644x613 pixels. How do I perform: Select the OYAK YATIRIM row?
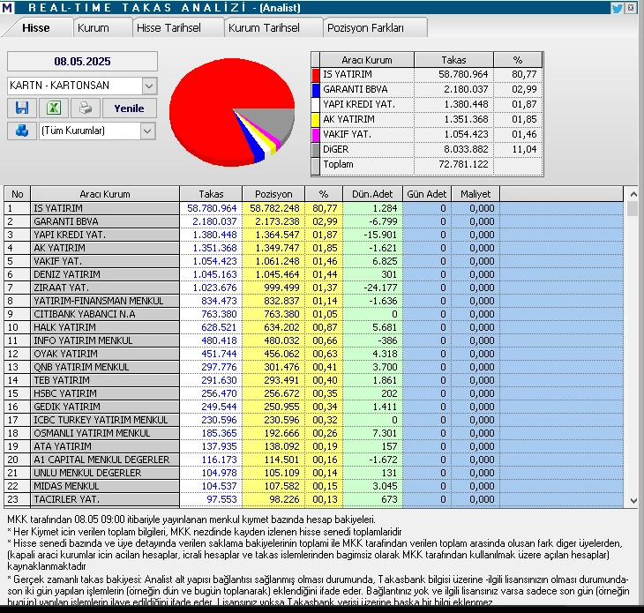(x=314, y=354)
